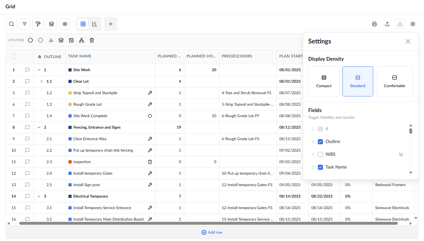Click the layers icon in Utilities bar
This screenshot has width=424, height=241.
click(61, 40)
